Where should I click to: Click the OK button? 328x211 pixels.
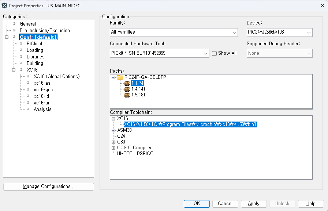click(197, 204)
